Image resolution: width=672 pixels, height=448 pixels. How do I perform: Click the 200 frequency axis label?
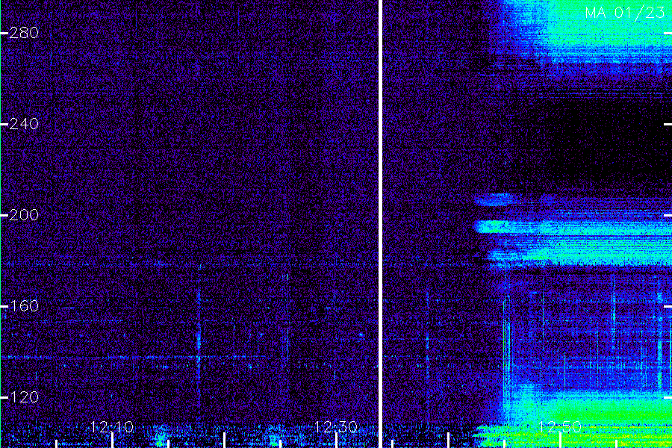click(24, 215)
